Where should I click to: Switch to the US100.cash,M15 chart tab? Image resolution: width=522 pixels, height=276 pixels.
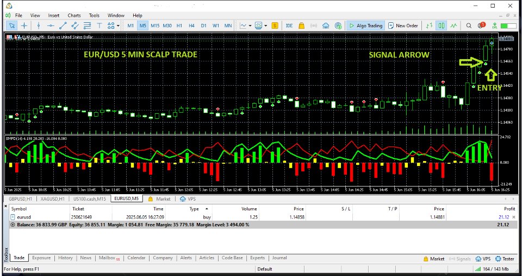tap(90, 199)
